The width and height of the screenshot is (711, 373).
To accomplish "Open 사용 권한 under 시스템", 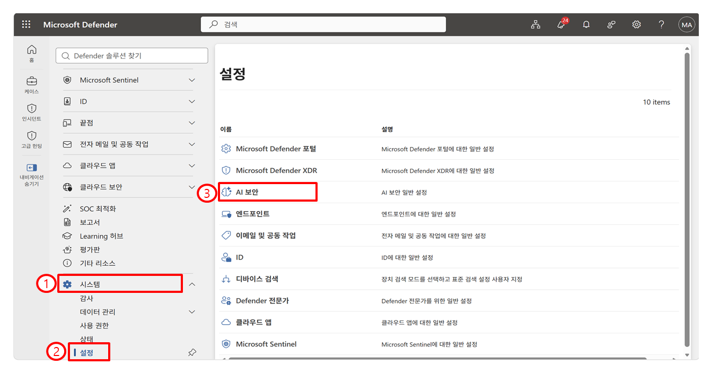I will (x=94, y=326).
